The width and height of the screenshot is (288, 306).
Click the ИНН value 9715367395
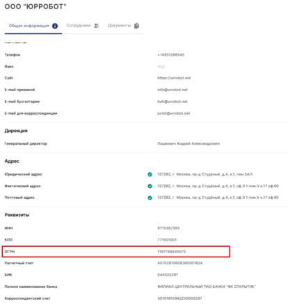coord(168,228)
